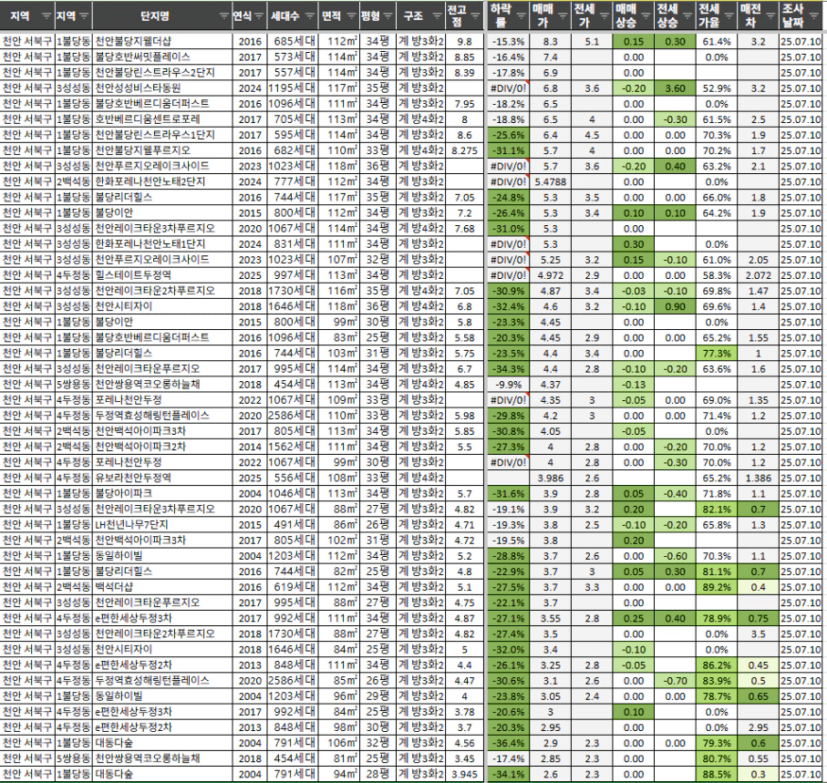Screen dimensions: 827x783
Task: Open the 전세가율 filter dropdown
Action: tap(729, 16)
